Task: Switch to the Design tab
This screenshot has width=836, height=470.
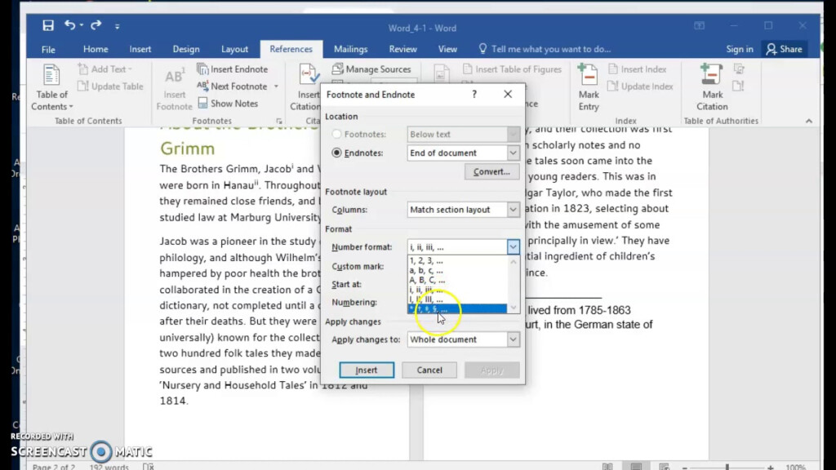Action: click(186, 49)
